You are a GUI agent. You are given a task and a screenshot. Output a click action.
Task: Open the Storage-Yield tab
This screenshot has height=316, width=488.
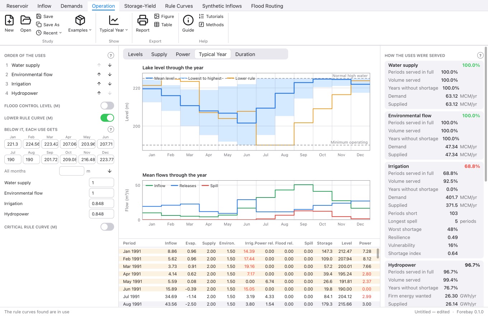(140, 6)
